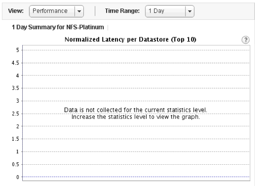Click the Time Range label
This screenshot has width=255, height=186.
122,11
